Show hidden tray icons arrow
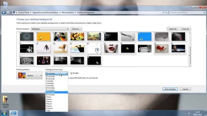Screen dimensions: 207x116 coord(182,113)
